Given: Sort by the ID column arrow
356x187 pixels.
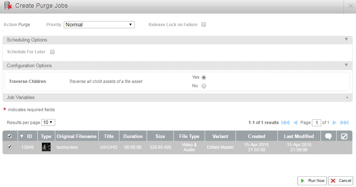Looking at the screenshot, I should [x=22, y=136].
